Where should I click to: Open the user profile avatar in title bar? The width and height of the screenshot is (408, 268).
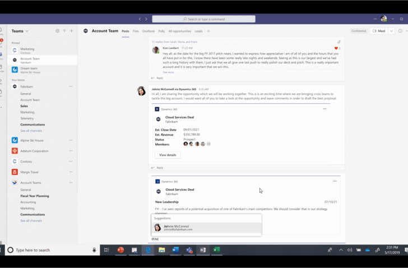(383, 19)
